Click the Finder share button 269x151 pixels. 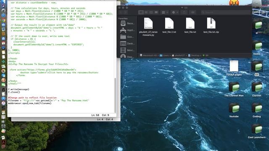[x=184, y=12]
